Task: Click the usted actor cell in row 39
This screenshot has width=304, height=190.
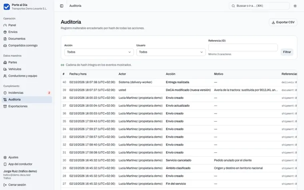Action: pos(122,90)
